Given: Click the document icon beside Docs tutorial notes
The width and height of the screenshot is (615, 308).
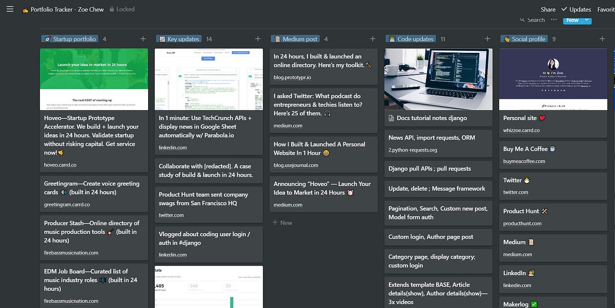Looking at the screenshot, I should [392, 118].
